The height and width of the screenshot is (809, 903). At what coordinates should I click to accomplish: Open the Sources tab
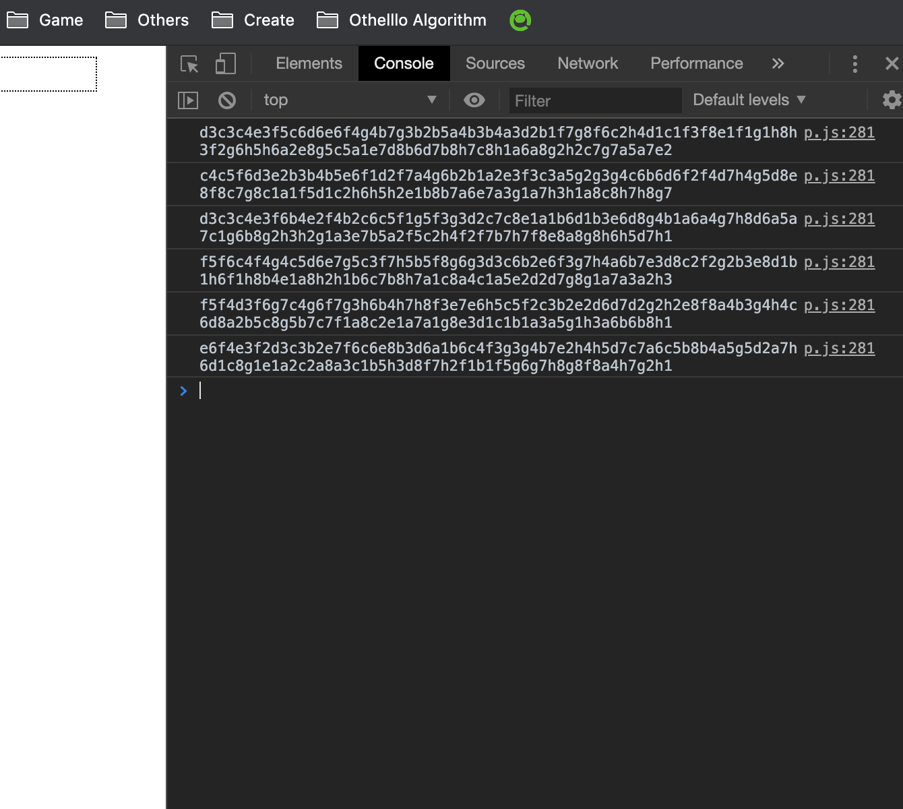495,63
